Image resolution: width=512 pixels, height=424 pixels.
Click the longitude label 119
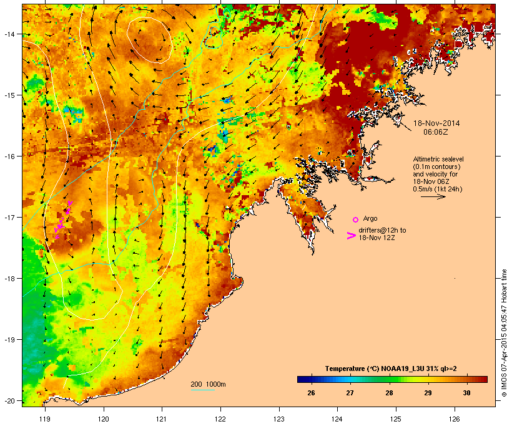(45, 419)
